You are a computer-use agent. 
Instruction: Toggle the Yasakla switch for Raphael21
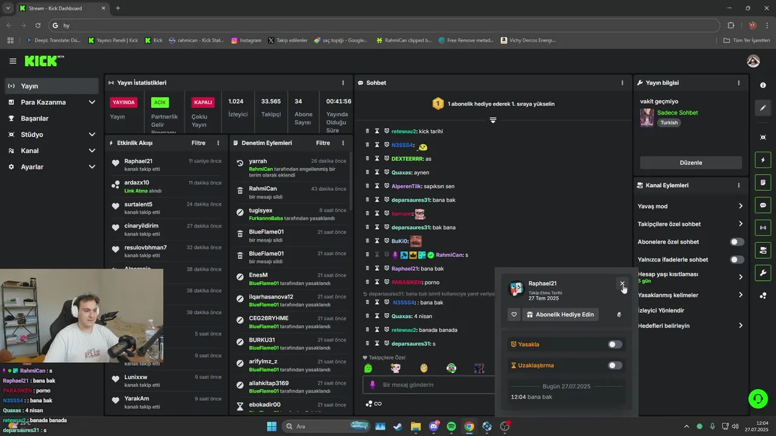coord(615,345)
